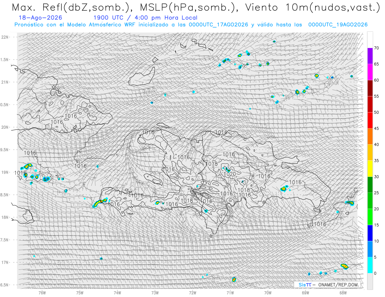Click the latitude axis label '19N'
This screenshot has width=385, height=297.
point(5,172)
